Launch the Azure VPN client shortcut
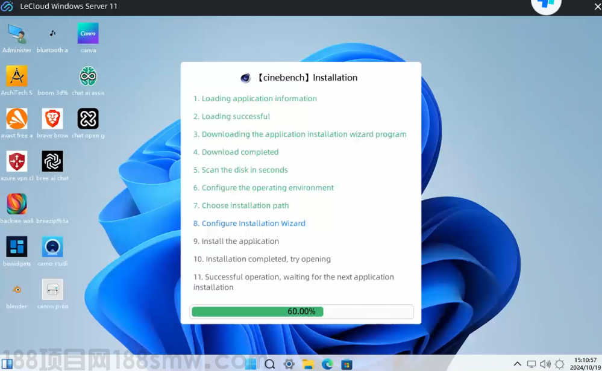The width and height of the screenshot is (602, 371). (x=17, y=161)
